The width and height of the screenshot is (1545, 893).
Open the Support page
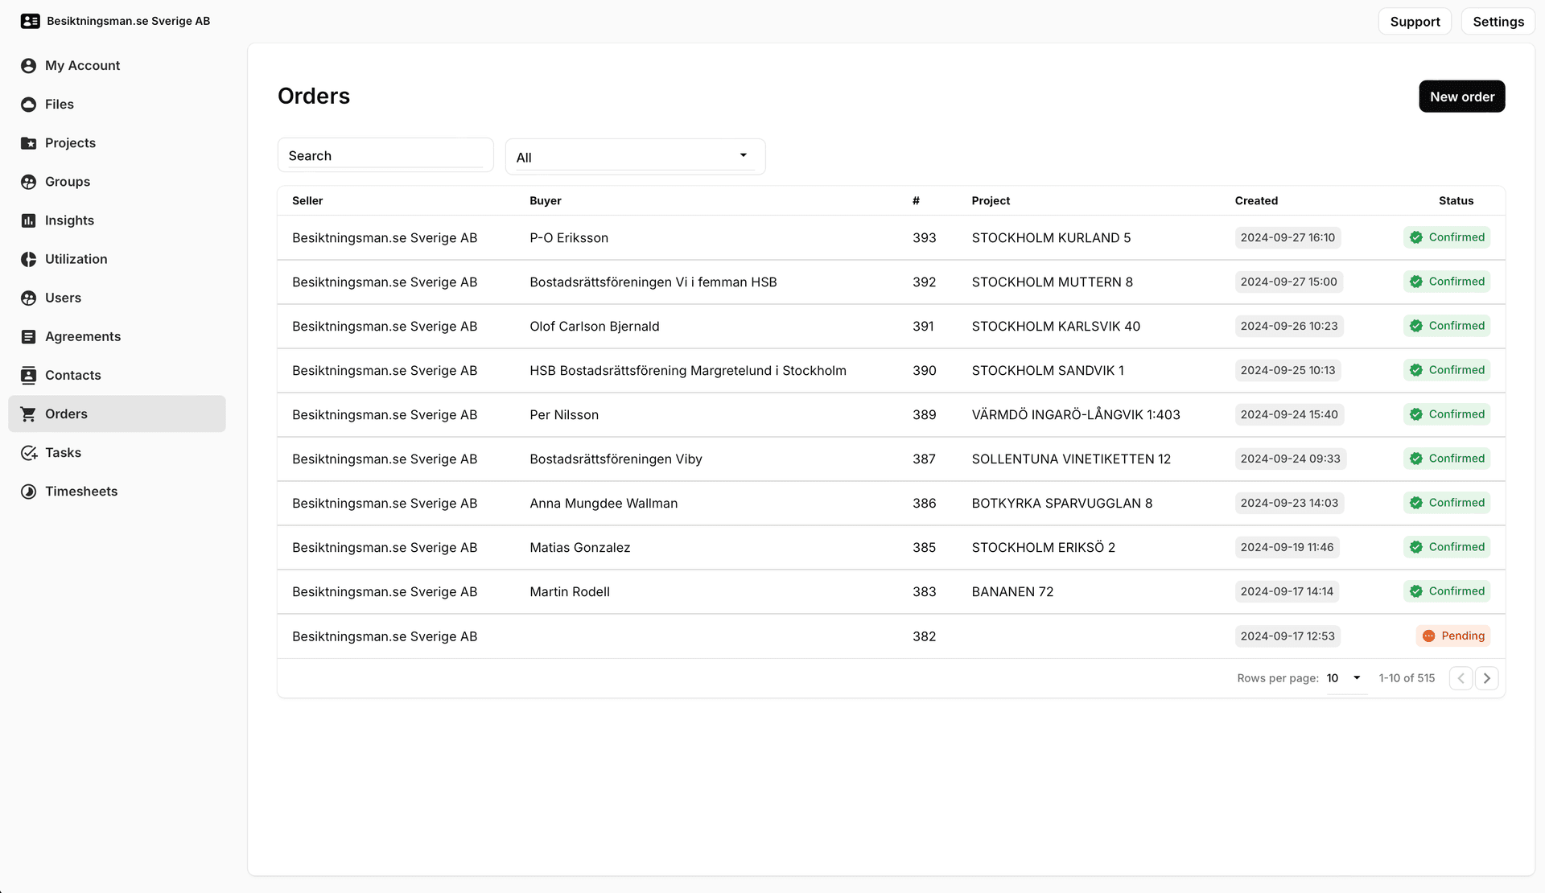[1414, 22]
